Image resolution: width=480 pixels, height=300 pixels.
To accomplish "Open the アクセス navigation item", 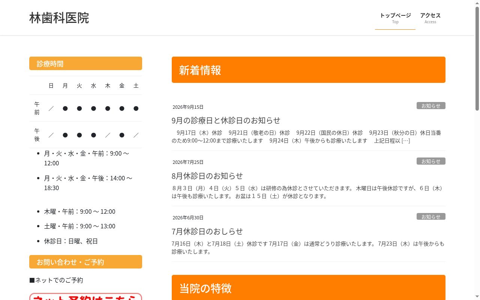I will (430, 18).
